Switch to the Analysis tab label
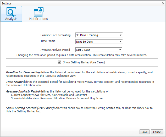 point(11,19)
